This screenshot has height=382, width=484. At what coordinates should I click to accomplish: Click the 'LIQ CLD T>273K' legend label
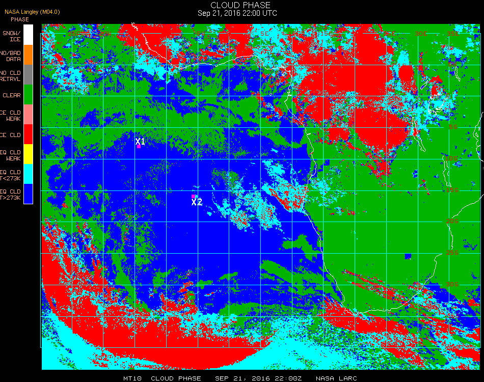tap(10, 195)
